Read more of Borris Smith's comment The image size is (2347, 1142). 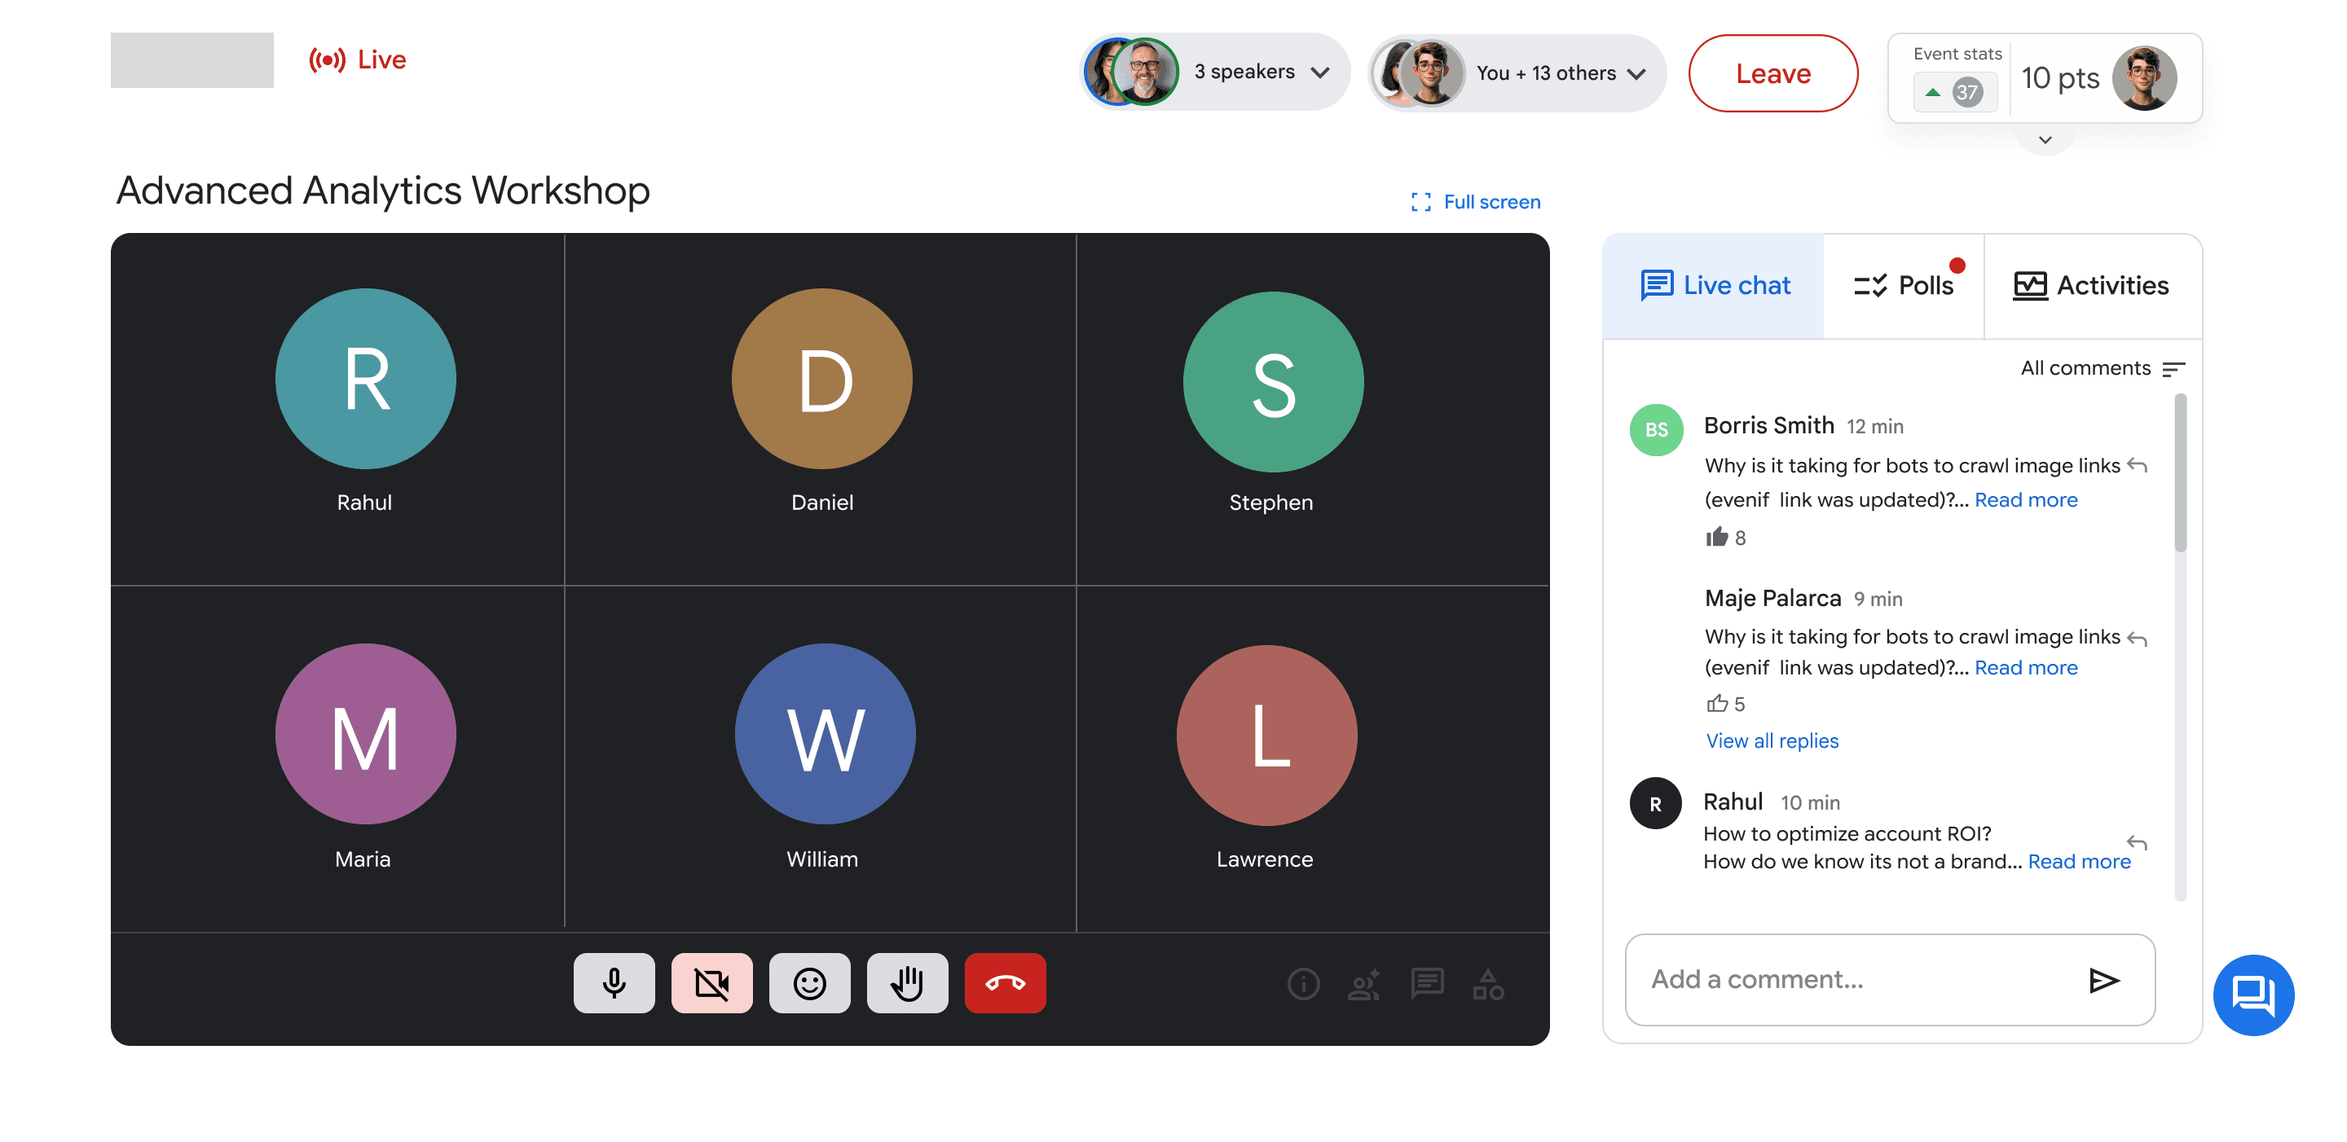[x=2025, y=499]
